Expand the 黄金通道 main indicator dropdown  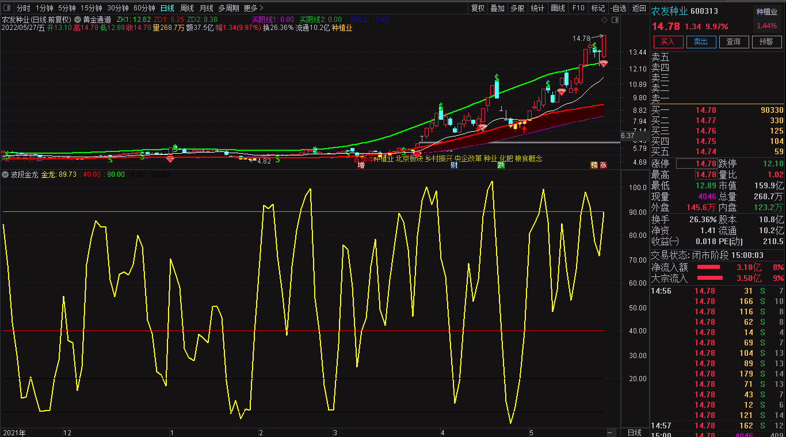[78, 19]
